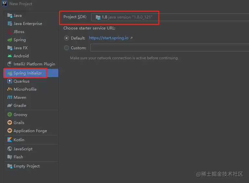Image resolution: width=249 pixels, height=183 pixels.
Task: Click the IntelliJ Platform Plugin icon
Action: tap(10, 64)
